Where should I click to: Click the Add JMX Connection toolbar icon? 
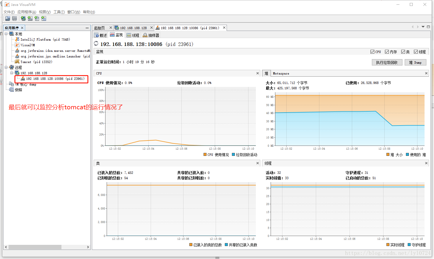point(30,18)
